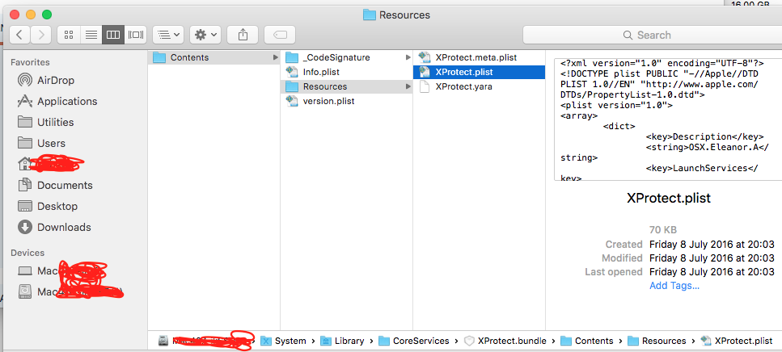Select the laptop device in sidebar
This screenshot has height=352, width=782.
click(62, 270)
